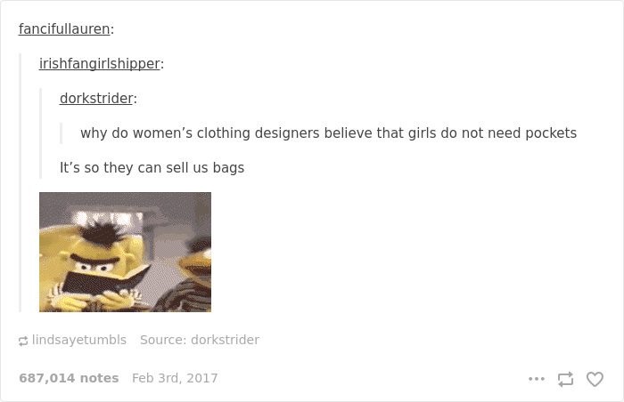624x402 pixels.
Task: Click the small reblog icon beside lindsayetumbls
Action: pyautogui.click(x=23, y=341)
